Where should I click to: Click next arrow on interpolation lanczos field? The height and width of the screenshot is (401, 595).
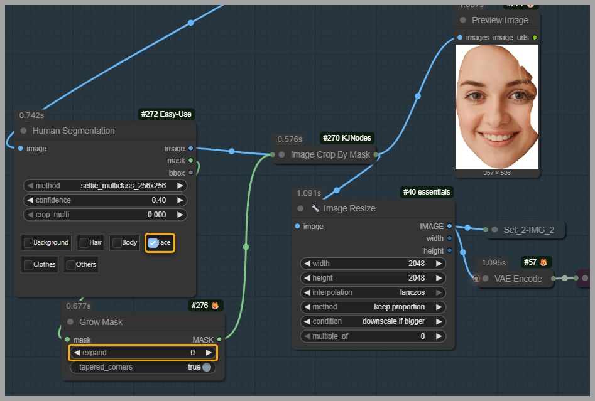(439, 292)
